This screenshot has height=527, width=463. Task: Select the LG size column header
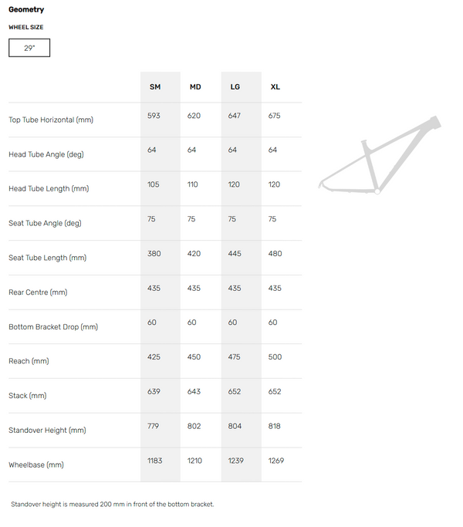click(x=235, y=87)
